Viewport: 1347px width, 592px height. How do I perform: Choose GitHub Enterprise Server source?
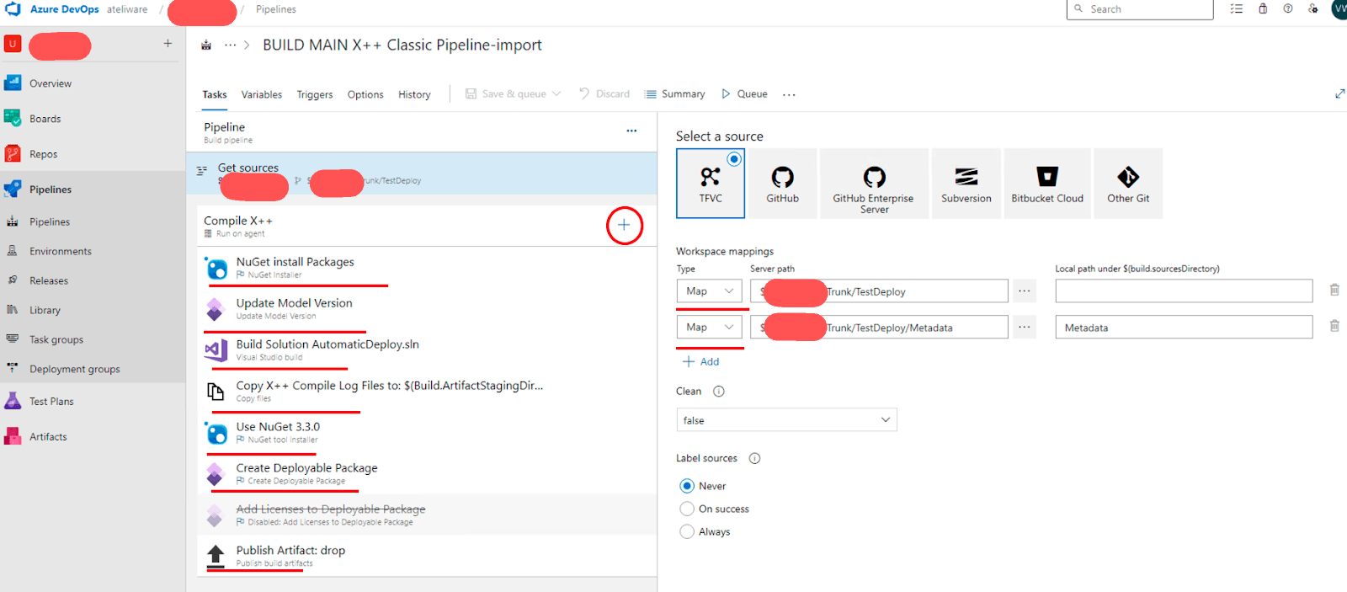pyautogui.click(x=874, y=184)
